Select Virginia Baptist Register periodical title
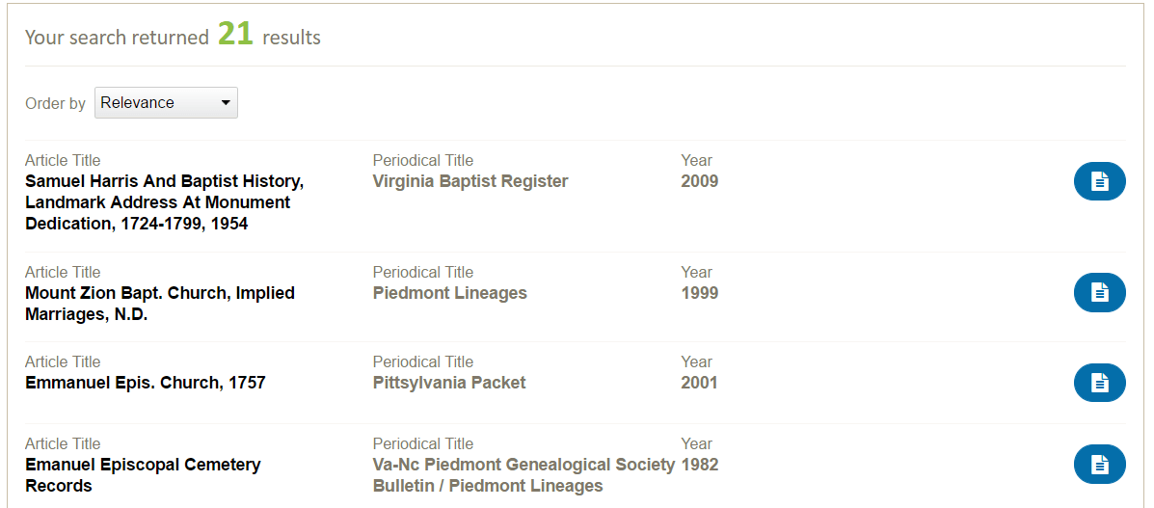 tap(470, 181)
